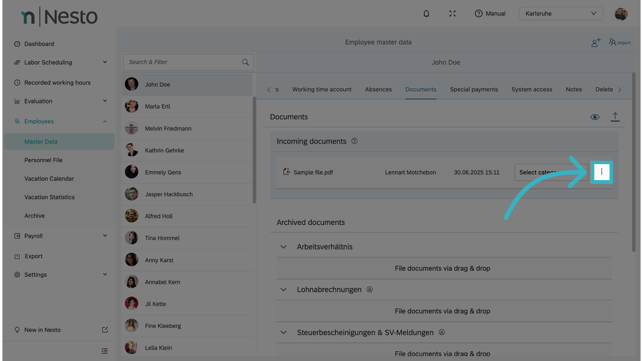Click the upload document icon
The width and height of the screenshot is (643, 361).
tap(615, 117)
